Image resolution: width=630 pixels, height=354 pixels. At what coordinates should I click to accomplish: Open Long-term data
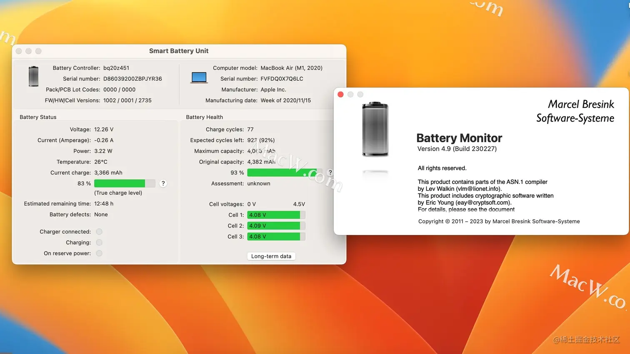pos(271,256)
